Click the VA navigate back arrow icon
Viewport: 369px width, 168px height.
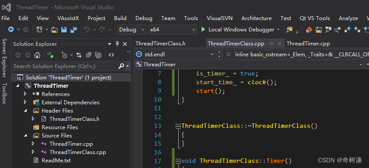(348, 30)
